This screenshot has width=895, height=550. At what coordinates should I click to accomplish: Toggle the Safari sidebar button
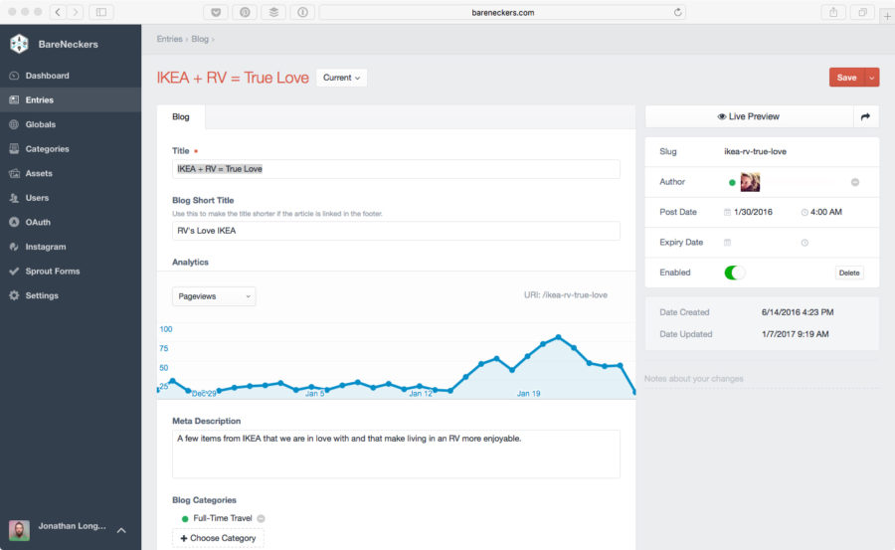(101, 12)
